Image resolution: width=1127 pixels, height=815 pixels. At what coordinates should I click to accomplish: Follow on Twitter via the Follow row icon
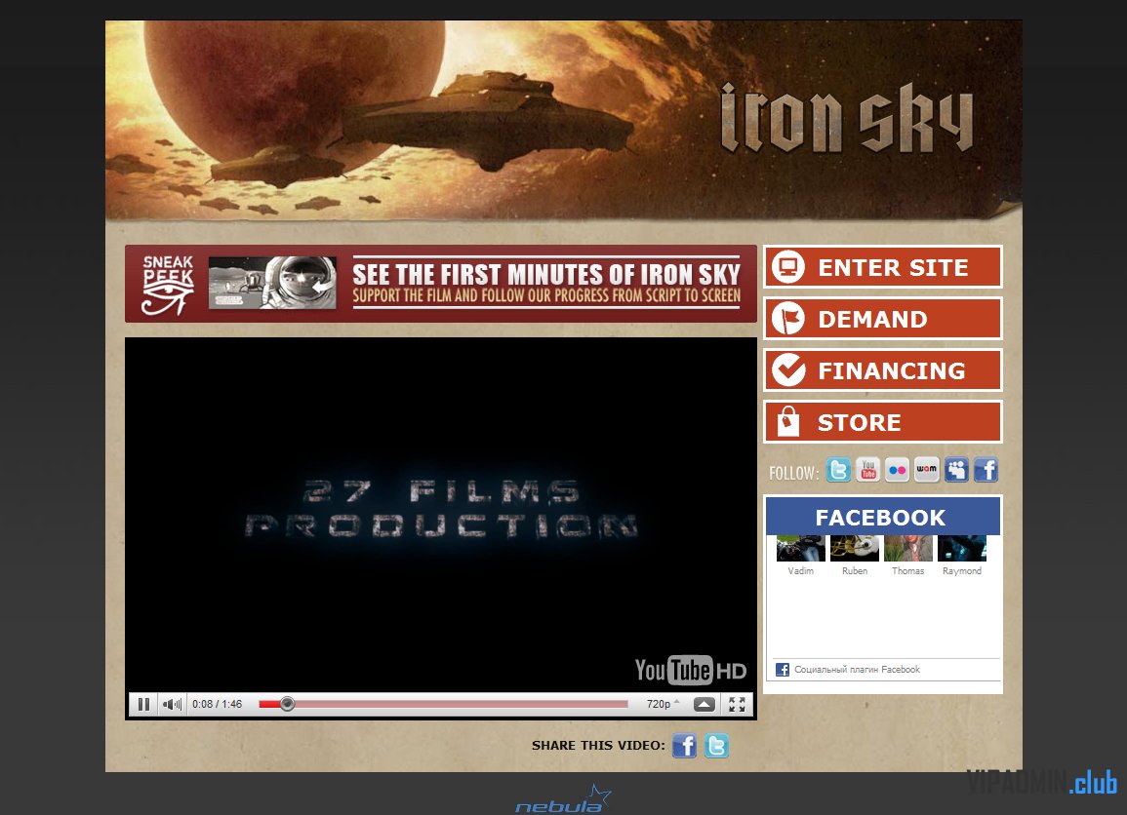[838, 470]
